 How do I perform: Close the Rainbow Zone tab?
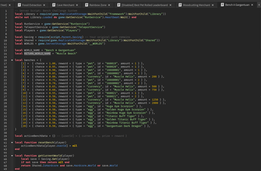pyautogui.click(x=109, y=5)
